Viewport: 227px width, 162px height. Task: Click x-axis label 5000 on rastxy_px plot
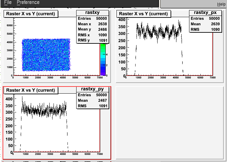tap(188, 77)
